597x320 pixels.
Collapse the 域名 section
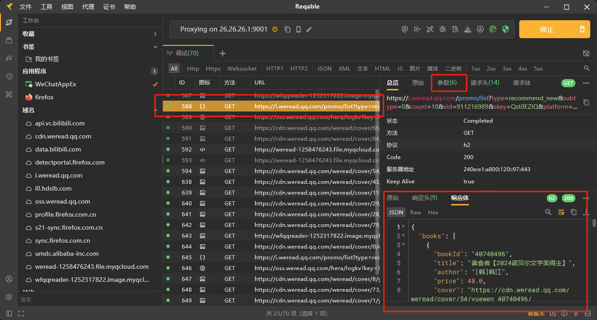click(x=155, y=110)
